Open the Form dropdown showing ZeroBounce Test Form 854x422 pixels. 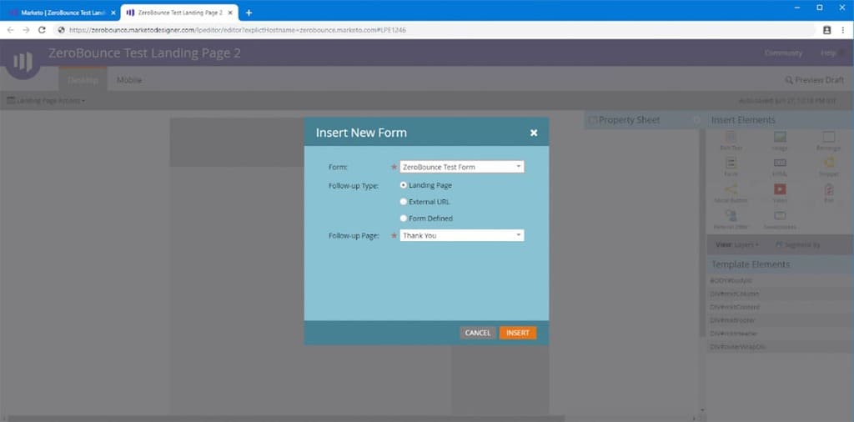click(x=462, y=167)
